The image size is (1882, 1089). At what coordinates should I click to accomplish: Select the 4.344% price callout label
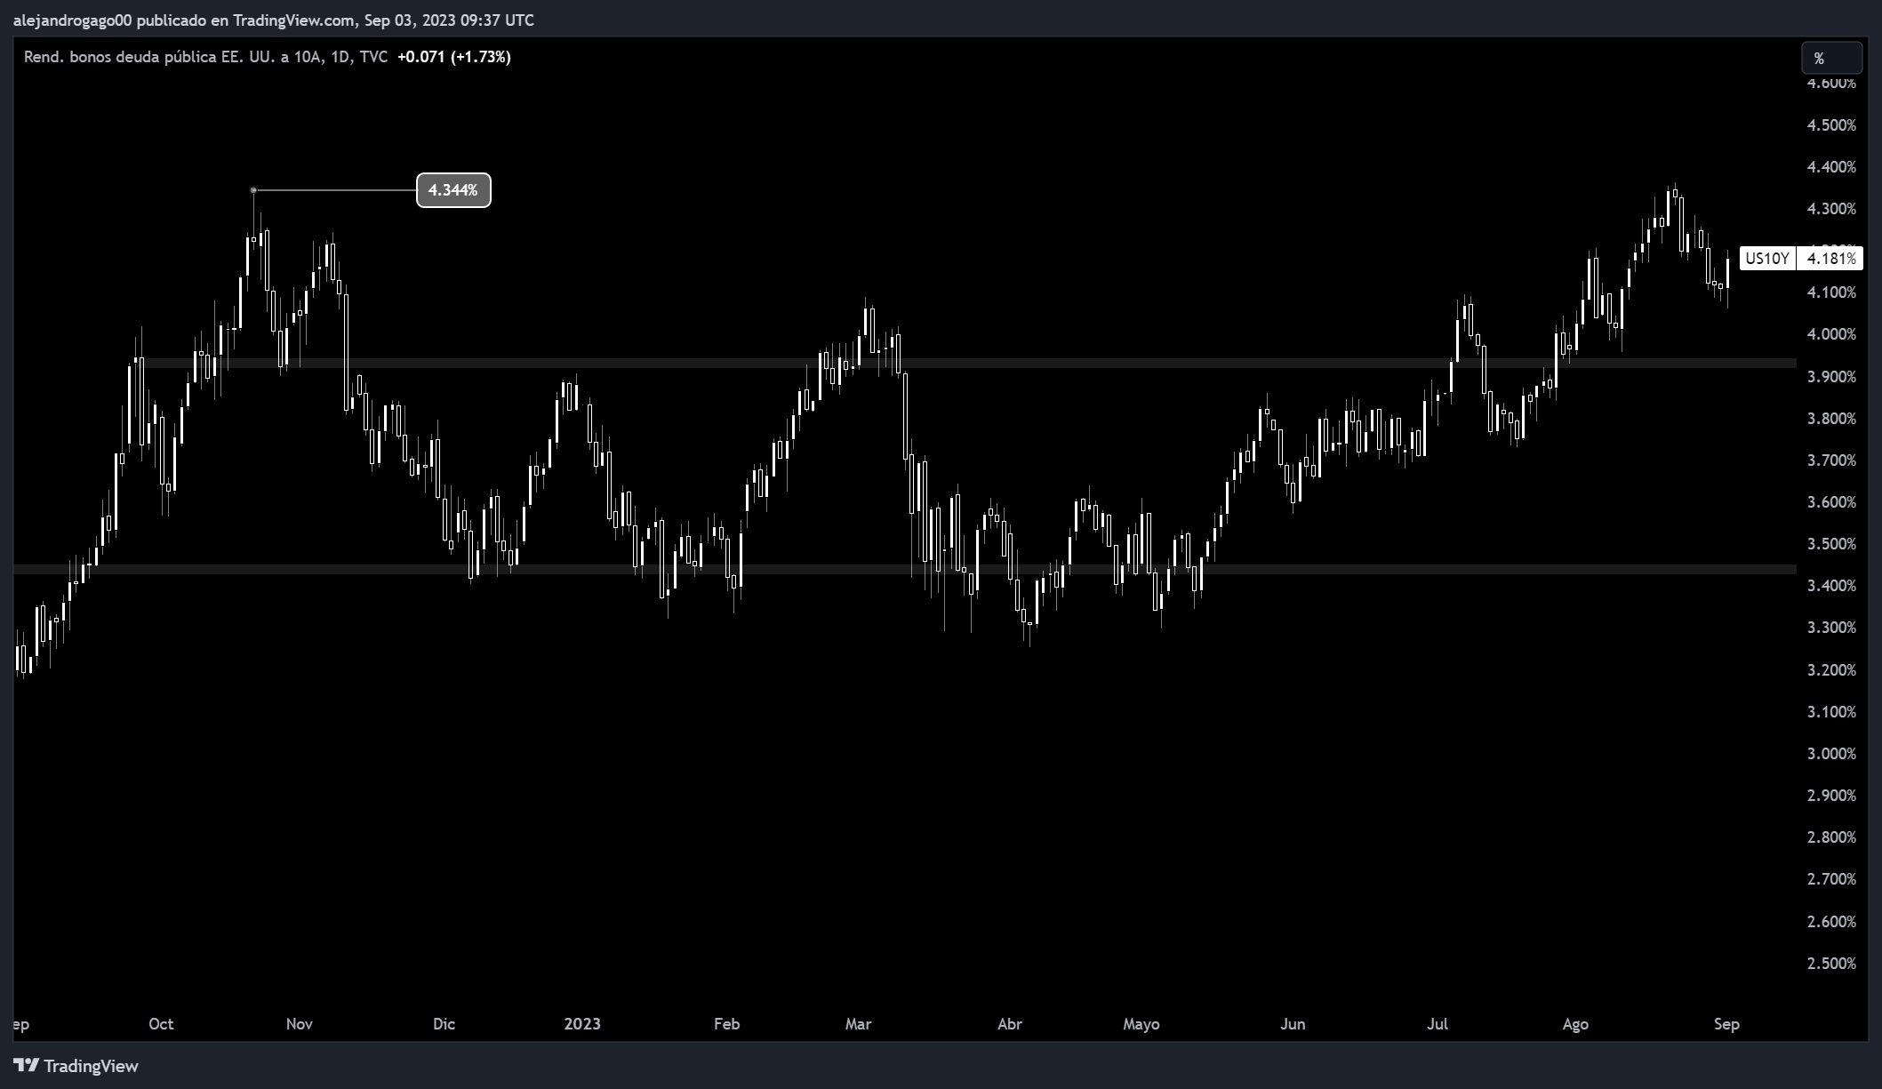(x=453, y=190)
